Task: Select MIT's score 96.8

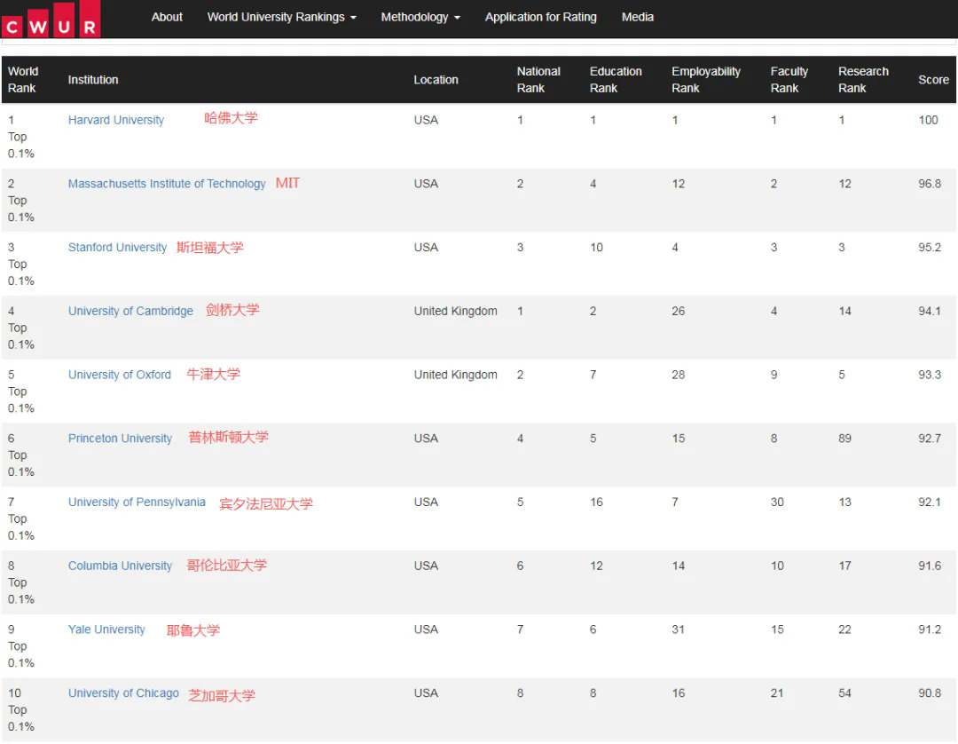Action: pos(930,184)
